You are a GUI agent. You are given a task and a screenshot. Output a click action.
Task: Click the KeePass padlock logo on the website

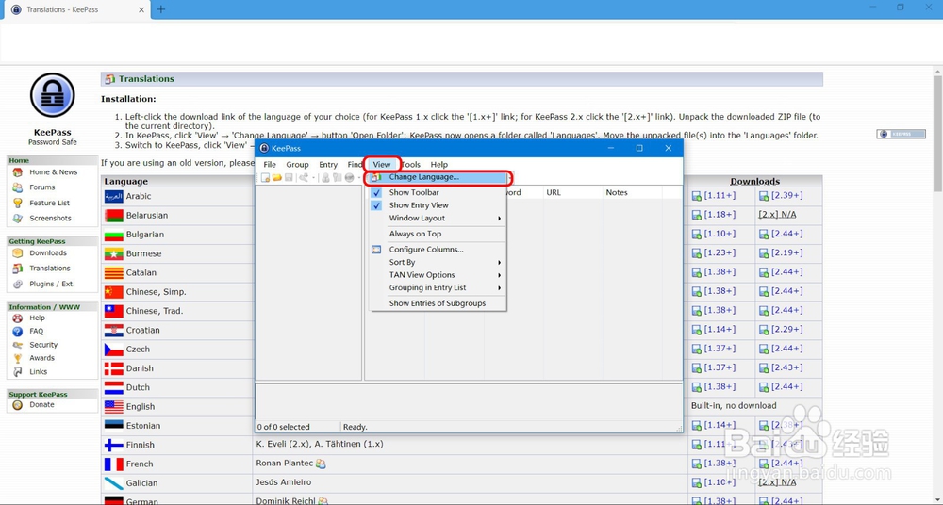click(x=52, y=95)
